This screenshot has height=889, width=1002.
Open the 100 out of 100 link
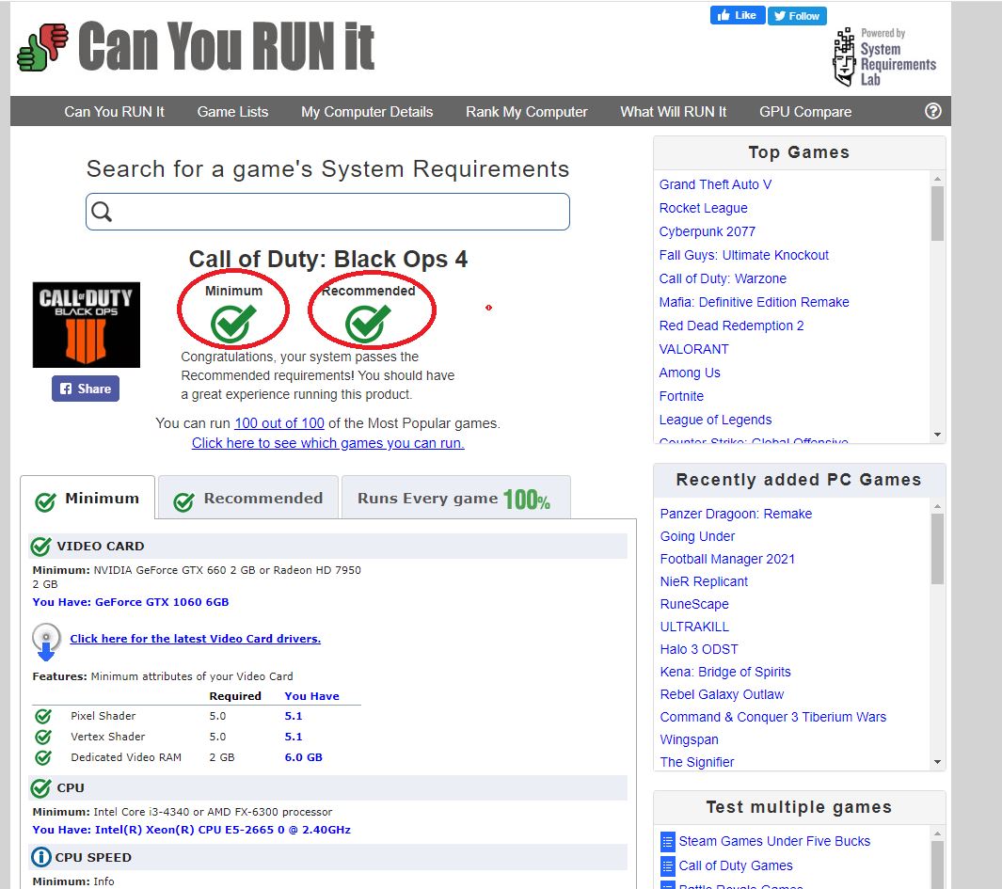(279, 423)
